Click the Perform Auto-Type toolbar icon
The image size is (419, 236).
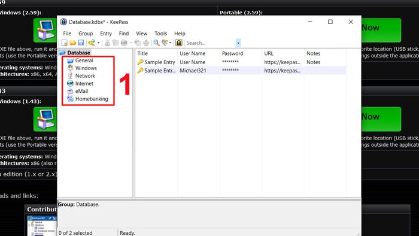click(146, 43)
